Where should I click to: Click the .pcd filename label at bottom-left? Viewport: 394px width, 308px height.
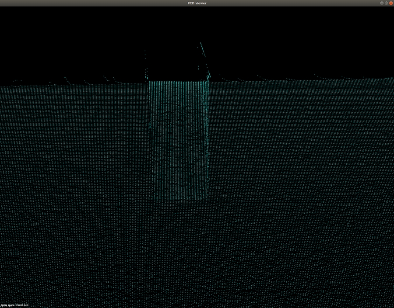click(14, 305)
